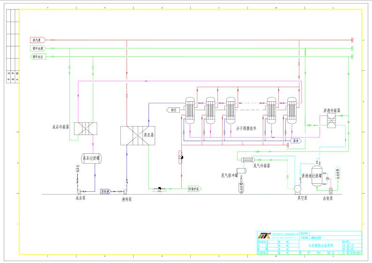Select the 原料槽 feed tank tag
Screen dimensions: 372x263
coord(105,191)
